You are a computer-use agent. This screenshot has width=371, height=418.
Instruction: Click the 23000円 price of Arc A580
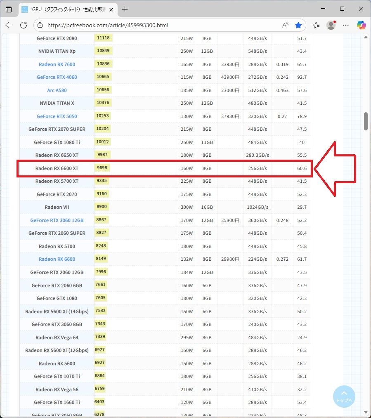click(230, 90)
